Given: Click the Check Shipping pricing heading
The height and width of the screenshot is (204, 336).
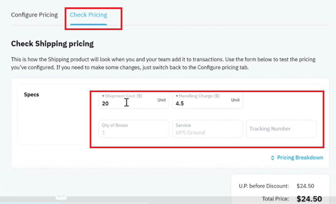Looking at the screenshot, I should click(x=52, y=44).
